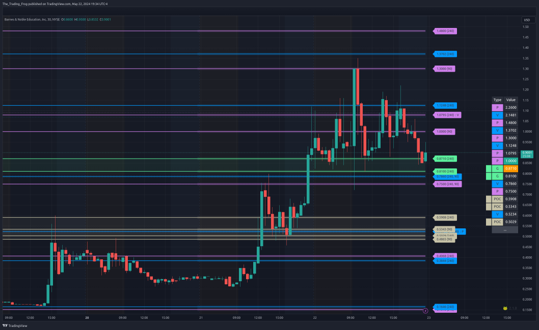Click the TradingView logo in the bottom-left corner
The image size is (539, 330).
click(x=15, y=325)
